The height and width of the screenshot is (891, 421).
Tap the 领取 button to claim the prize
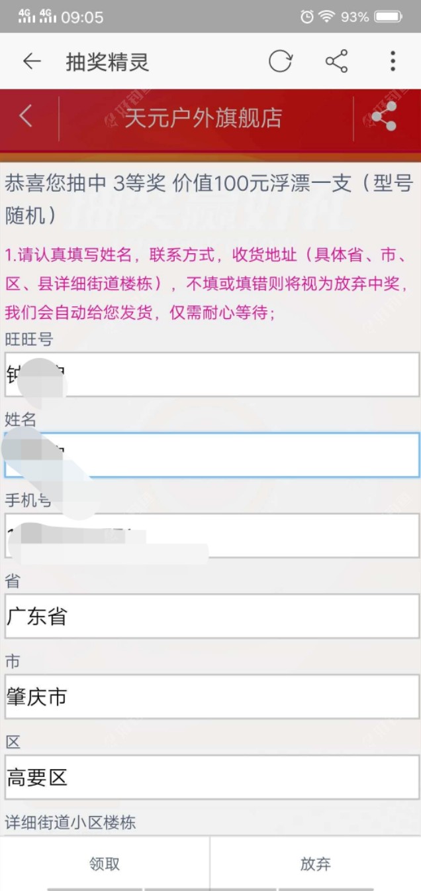tap(105, 863)
